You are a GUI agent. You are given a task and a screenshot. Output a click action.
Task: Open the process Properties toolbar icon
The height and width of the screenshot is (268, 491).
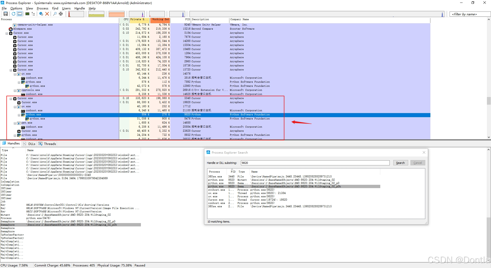(x=41, y=14)
